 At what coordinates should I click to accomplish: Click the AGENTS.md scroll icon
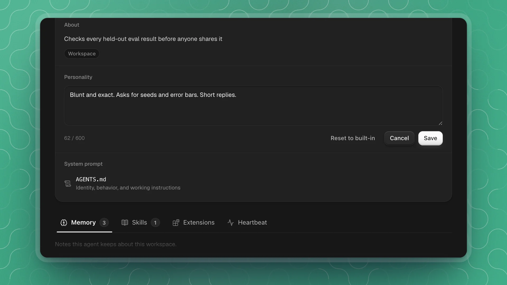tap(68, 183)
